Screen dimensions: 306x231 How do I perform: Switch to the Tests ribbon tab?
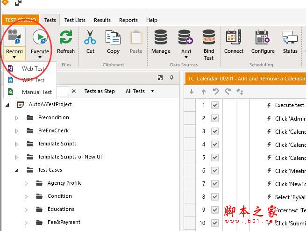[x=50, y=20]
